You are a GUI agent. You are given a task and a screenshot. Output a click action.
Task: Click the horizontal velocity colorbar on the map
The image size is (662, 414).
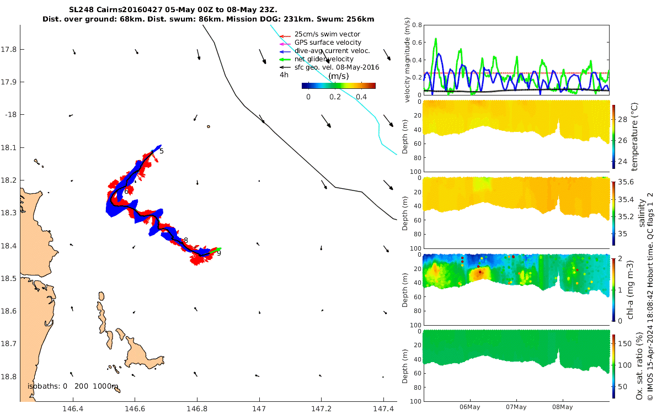coord(339,86)
